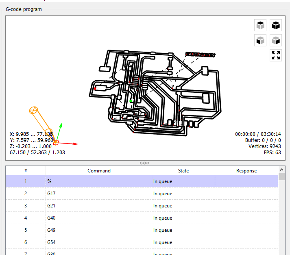Viewport: 290px width, 255px height.
Task: Click 'In queue' state of G54 row
Action: tap(183, 242)
